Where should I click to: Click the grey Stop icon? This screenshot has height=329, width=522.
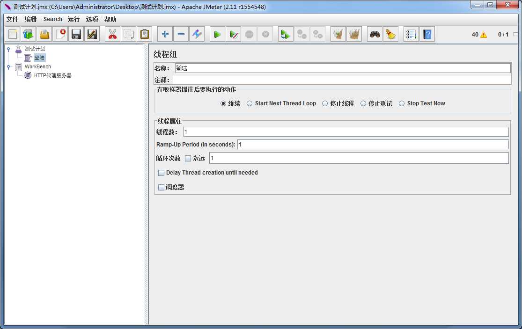(250, 34)
